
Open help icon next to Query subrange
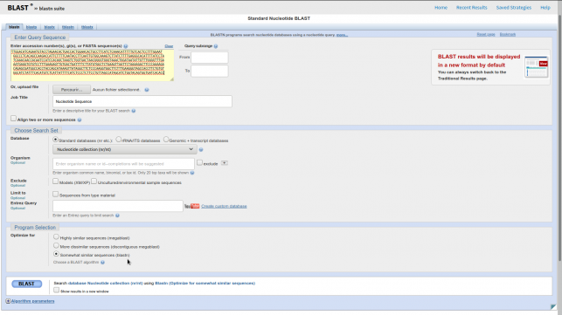pyautogui.click(x=216, y=46)
